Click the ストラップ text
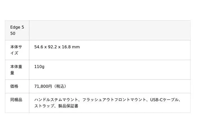200x133 pixels. [x=44, y=106]
